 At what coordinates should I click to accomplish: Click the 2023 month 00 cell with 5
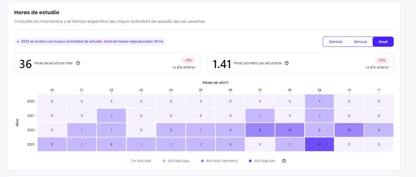[x=52, y=144]
